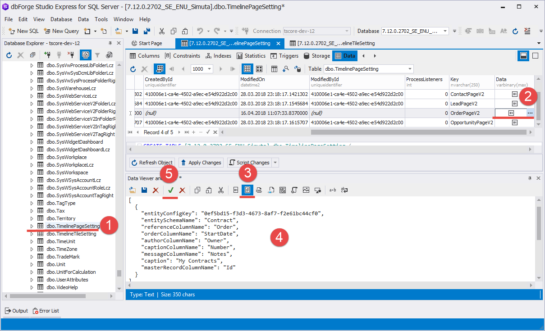Close the TimelinePageSetting document tab
The image size is (545, 331).
click(278, 43)
